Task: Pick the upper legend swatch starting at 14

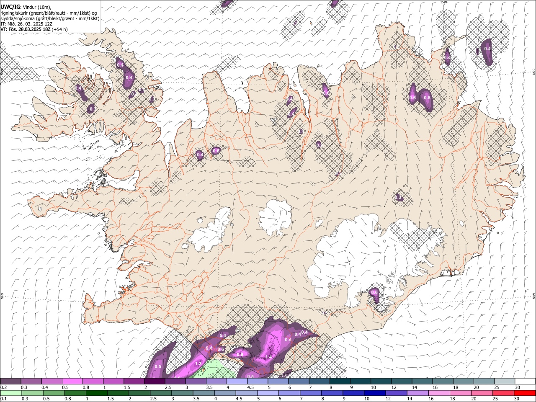Action: pyautogui.click(x=422, y=381)
